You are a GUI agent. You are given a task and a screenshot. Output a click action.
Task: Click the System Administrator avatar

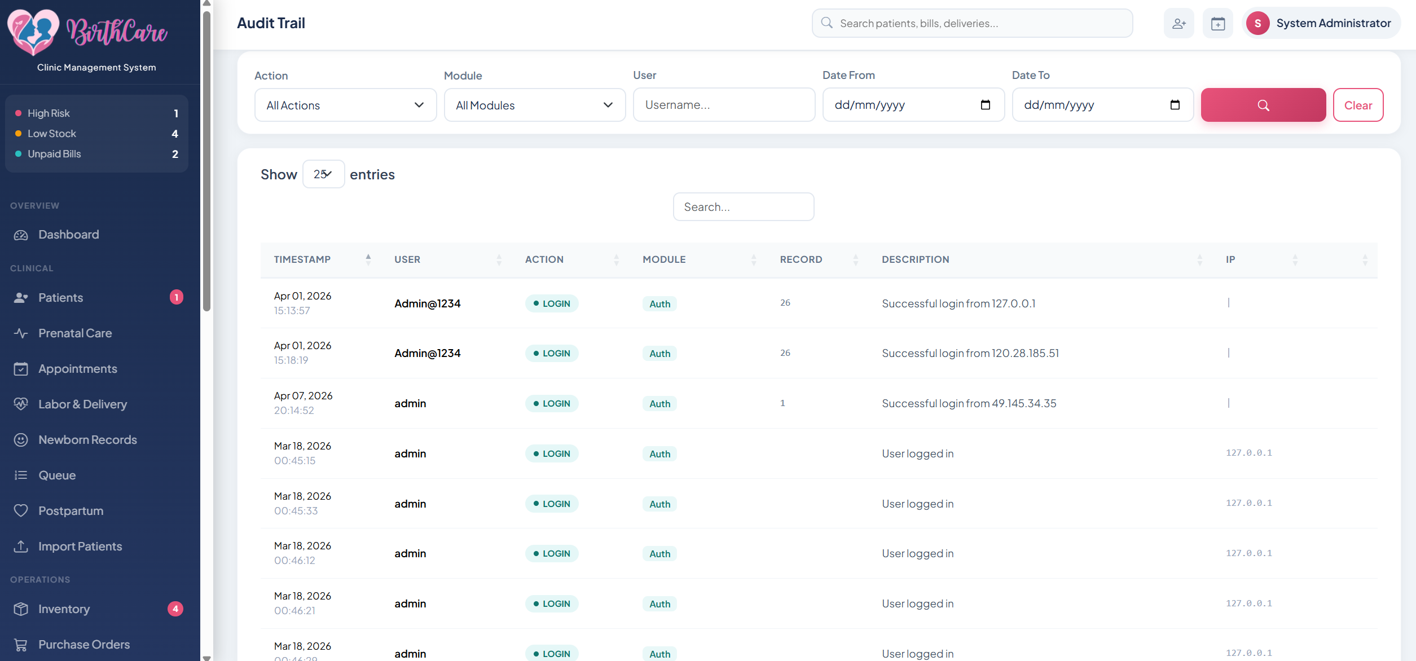1257,24
